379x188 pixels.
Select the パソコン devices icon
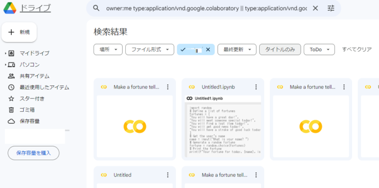pyautogui.click(x=11, y=65)
